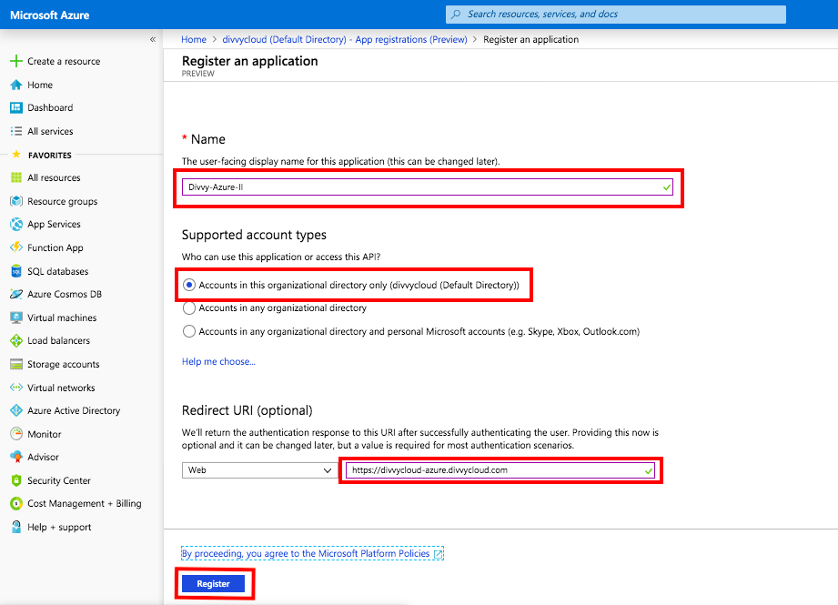The image size is (838, 605).
Task: Open the Help me choose link
Action: click(218, 362)
